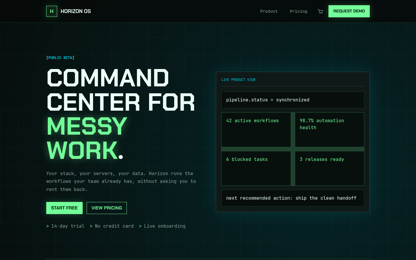Click the "COMMAND CENTER FOR MESSY WORK." headline
Image resolution: width=416 pixels, height=260 pixels.
click(x=121, y=114)
